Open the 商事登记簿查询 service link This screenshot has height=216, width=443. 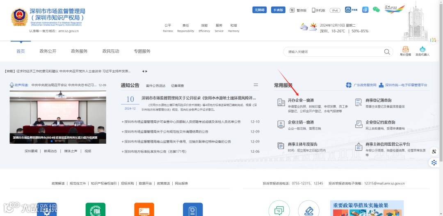point(379,100)
